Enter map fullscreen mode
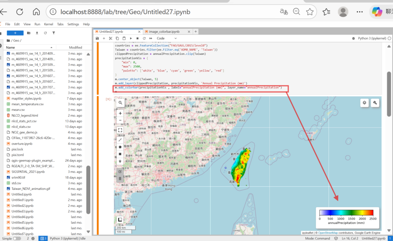The image size is (393, 241). (x=120, y=130)
